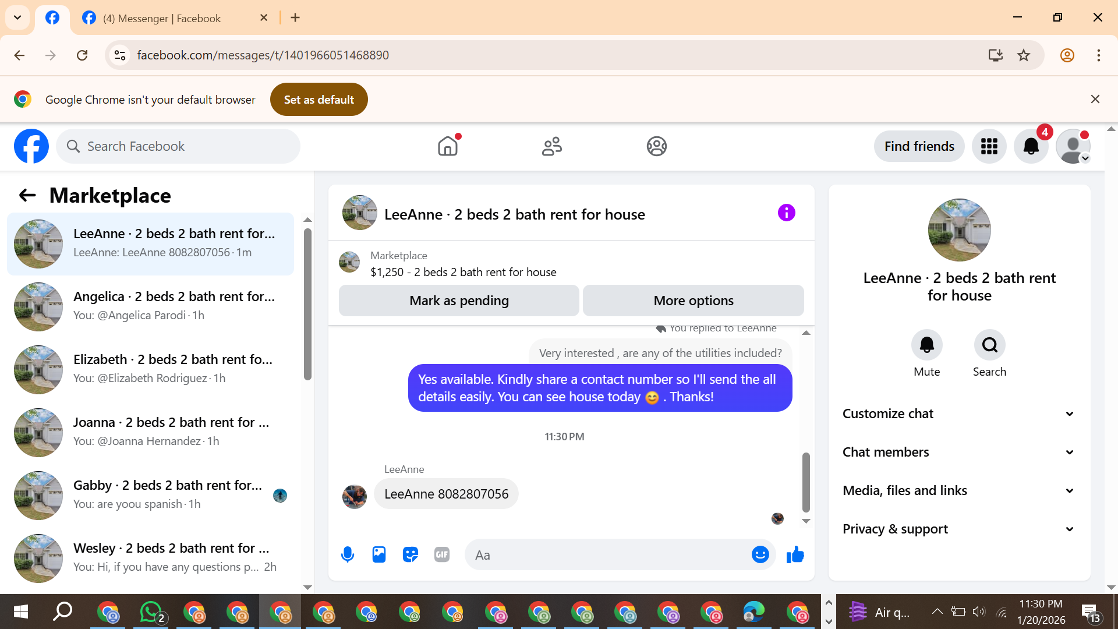Screen dimensions: 1118x629
Task: Open the volume control in system tray
Action: click(979, 612)
